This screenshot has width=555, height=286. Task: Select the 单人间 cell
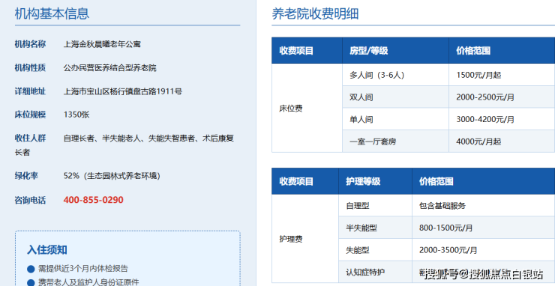[x=395, y=119]
